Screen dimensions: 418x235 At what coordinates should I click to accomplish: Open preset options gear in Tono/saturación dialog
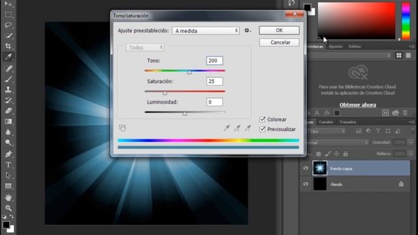pos(248,31)
